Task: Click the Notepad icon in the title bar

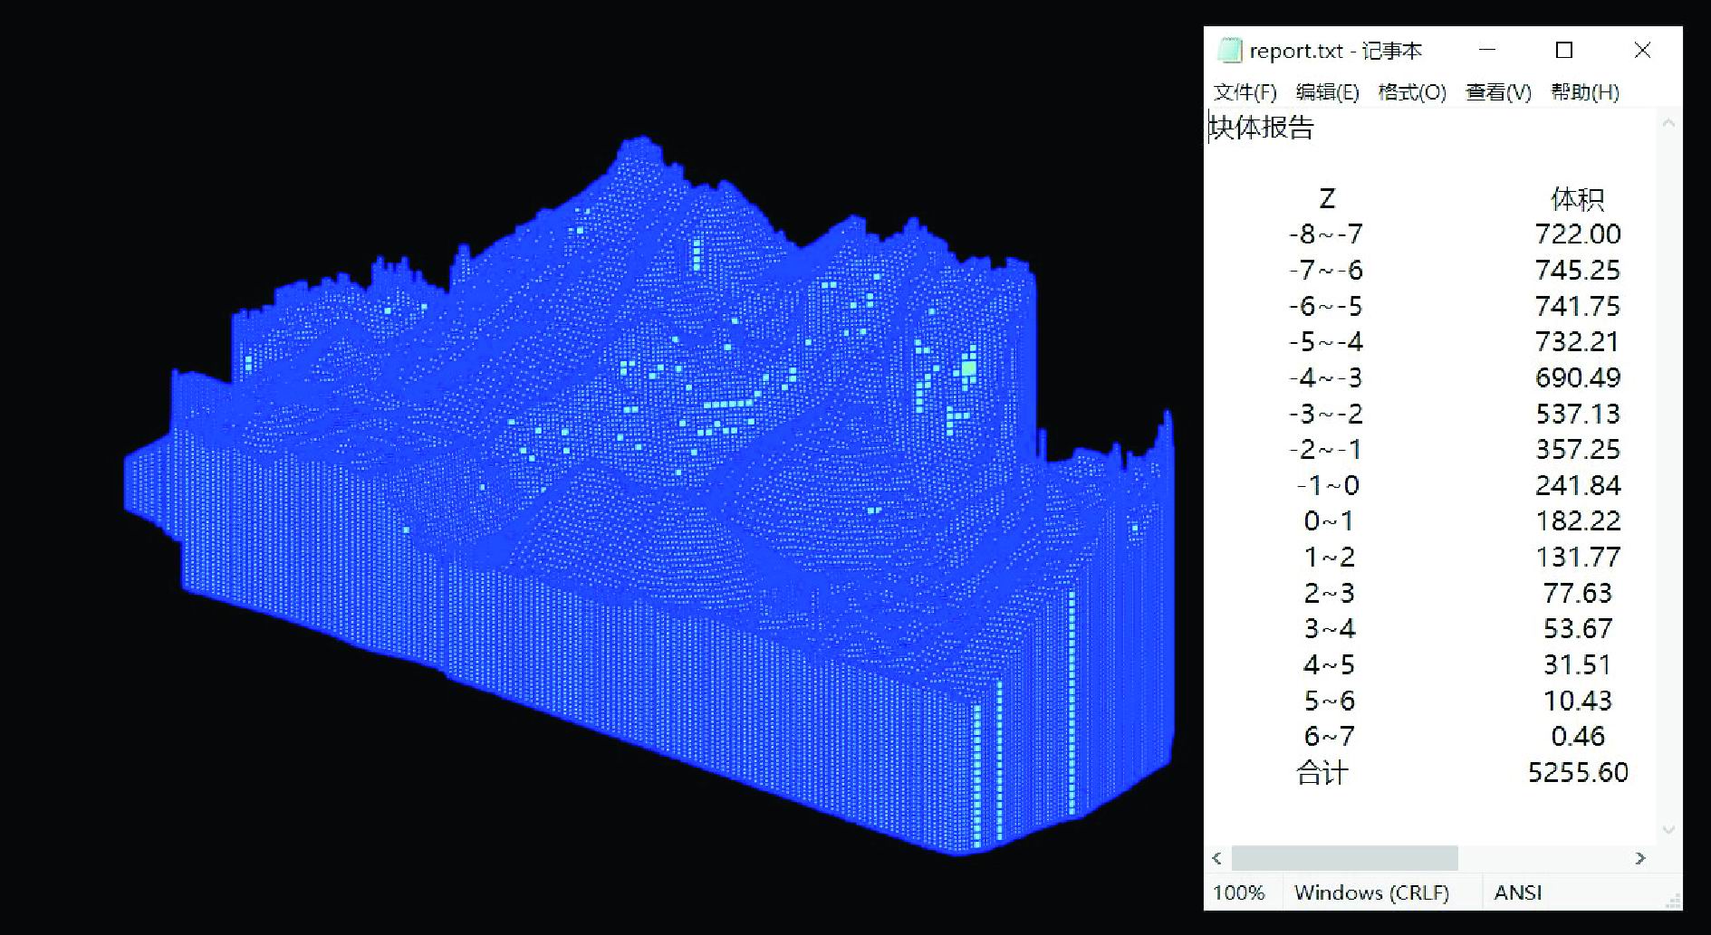Action: (x=1229, y=51)
